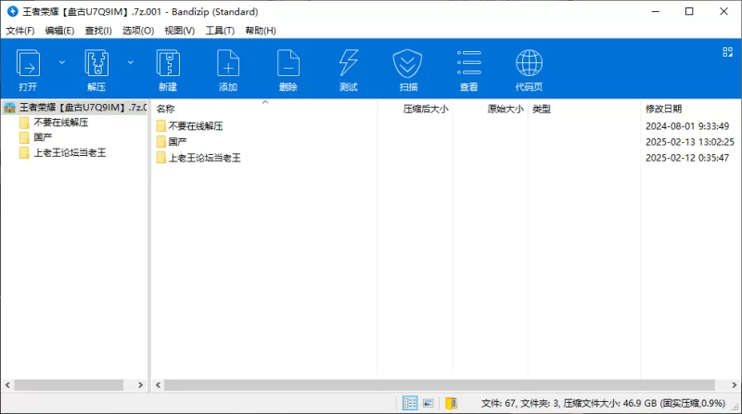
Task: Expand the dropdown arrow next to 打开
Action: [x=61, y=62]
